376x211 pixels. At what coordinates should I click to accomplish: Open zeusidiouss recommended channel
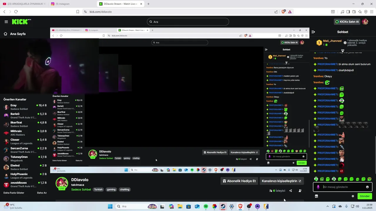point(25,184)
